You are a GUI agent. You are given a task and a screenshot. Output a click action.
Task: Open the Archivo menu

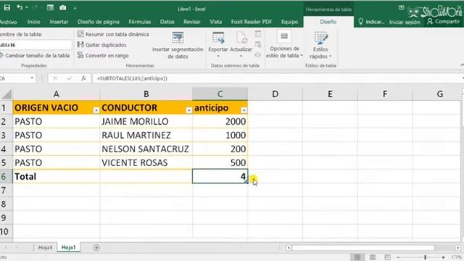[x=8, y=22]
